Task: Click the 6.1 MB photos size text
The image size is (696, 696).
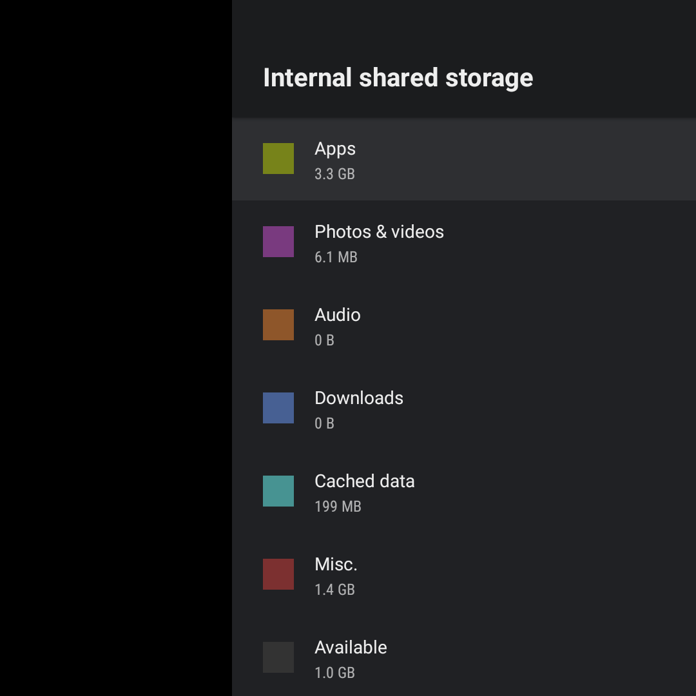Action: pos(336,257)
